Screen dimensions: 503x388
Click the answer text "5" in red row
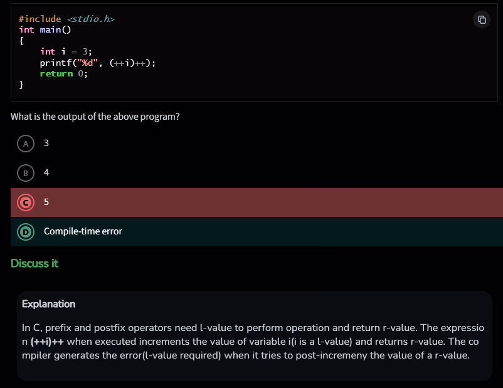tap(46, 202)
